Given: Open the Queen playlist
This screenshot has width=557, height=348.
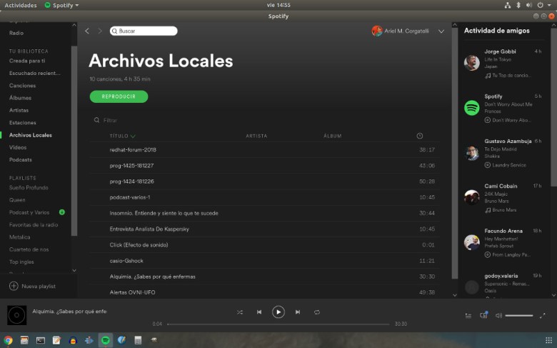Looking at the screenshot, I should 17,200.
